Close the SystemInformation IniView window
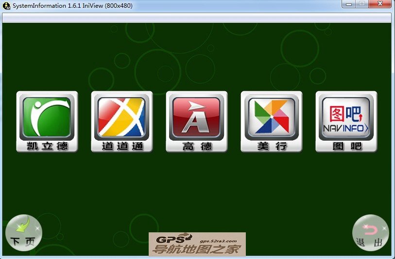Viewport: 395px width, 259px height. tap(380, 4)
